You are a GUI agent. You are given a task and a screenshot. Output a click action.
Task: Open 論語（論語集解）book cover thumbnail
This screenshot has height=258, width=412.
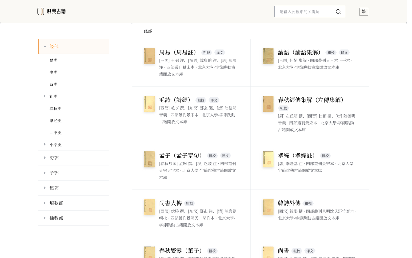pyautogui.click(x=268, y=56)
